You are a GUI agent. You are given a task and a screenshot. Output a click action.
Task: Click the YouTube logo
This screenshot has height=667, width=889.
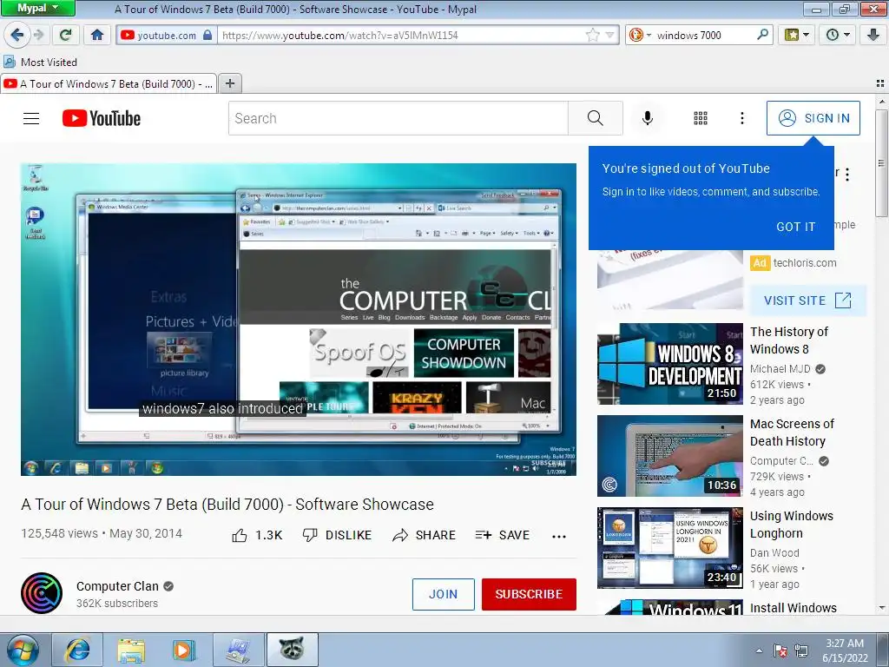pos(102,118)
